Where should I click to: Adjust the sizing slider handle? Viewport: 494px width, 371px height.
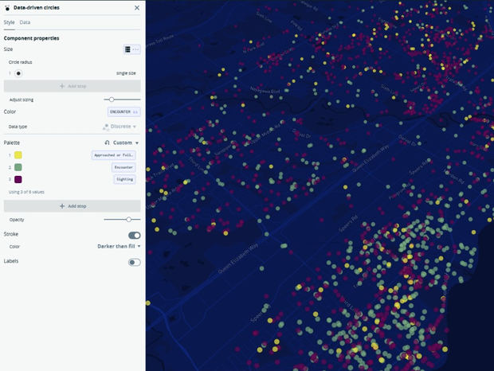click(112, 100)
